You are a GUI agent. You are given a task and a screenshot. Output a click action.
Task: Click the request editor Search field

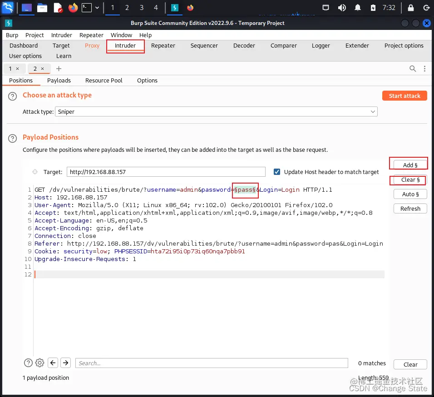[212, 363]
